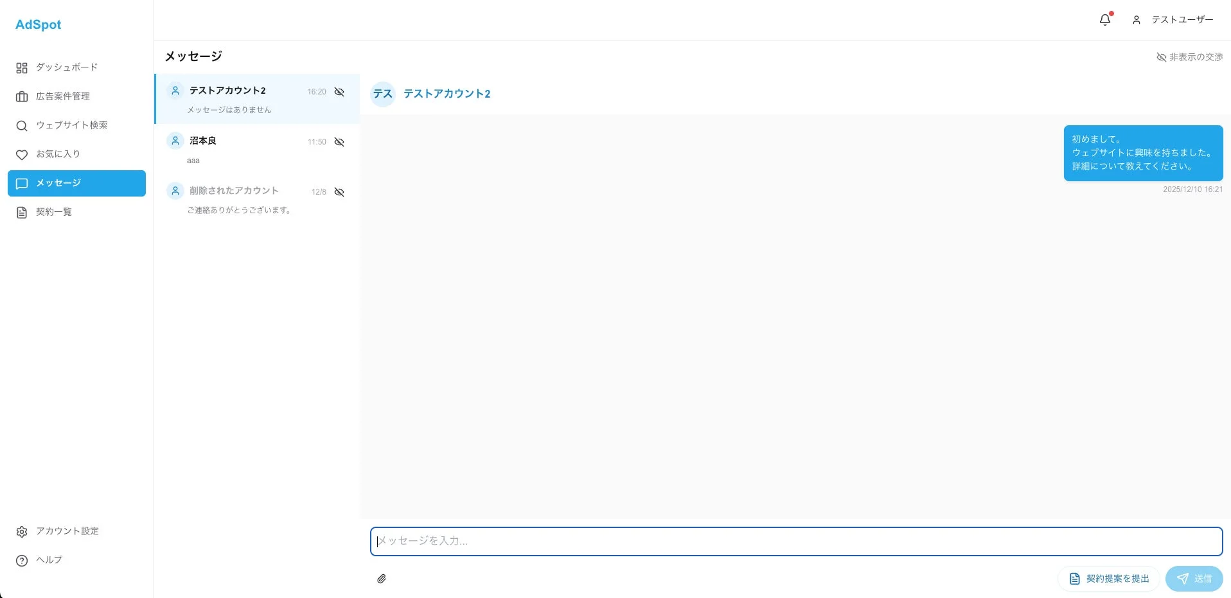This screenshot has width=1231, height=598.
Task: Open ウェブサイト検索 from sidebar
Action: point(71,125)
